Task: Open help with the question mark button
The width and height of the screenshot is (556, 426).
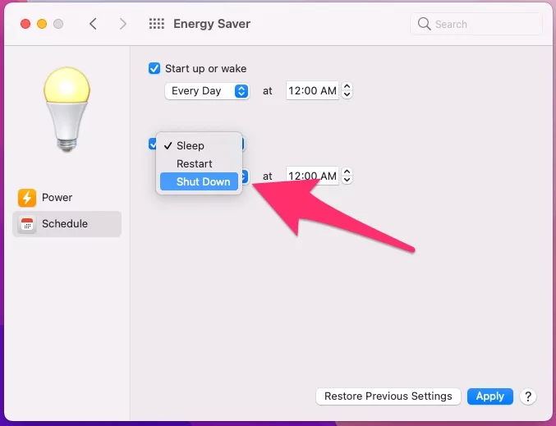Action: coord(527,396)
